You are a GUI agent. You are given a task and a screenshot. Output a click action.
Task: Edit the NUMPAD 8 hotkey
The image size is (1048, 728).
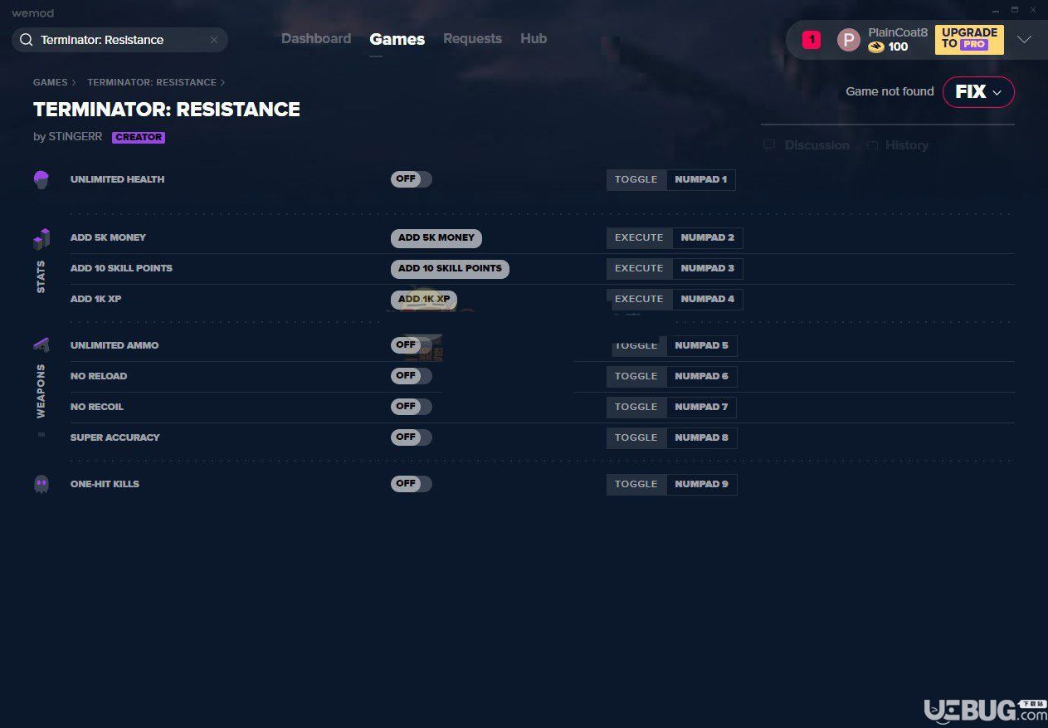(x=702, y=438)
